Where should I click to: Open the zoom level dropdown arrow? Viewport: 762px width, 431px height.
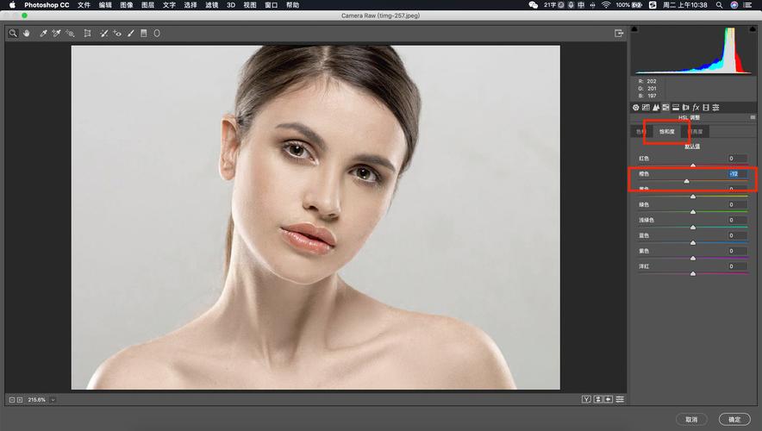coord(53,400)
